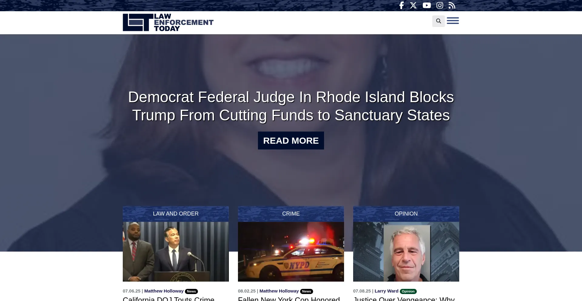Viewport: 582px width, 301px height.
Task: Click the search magnifier button
Action: click(439, 21)
